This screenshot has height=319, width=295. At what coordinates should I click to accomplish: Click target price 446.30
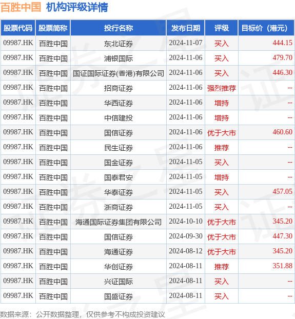pyautogui.click(x=282, y=72)
